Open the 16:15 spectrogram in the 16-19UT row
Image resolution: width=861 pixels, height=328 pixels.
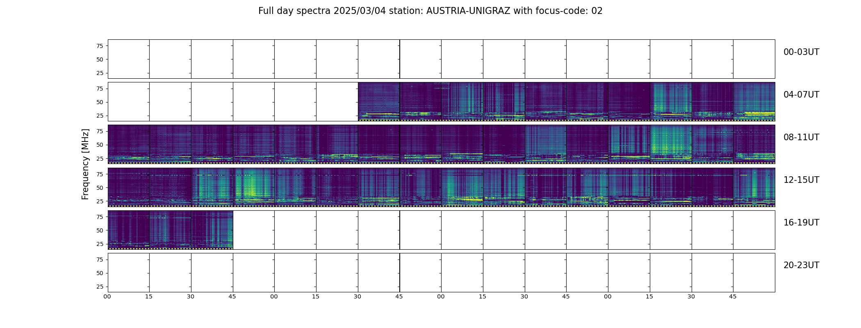(x=170, y=230)
